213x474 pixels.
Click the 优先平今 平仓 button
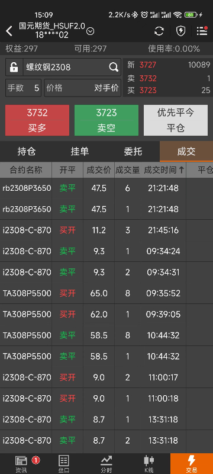[x=176, y=120]
